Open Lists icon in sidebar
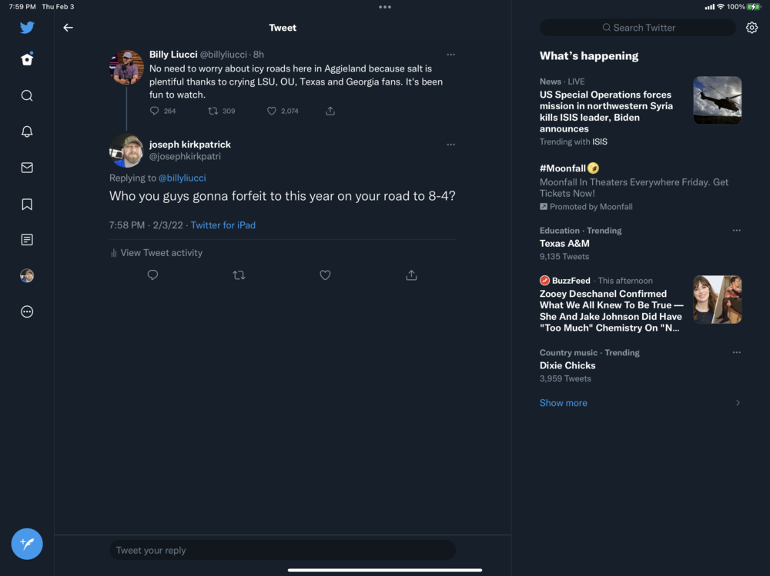 tap(27, 240)
